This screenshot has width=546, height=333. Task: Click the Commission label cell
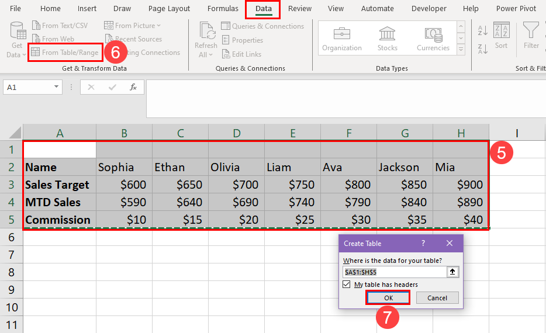(60, 220)
